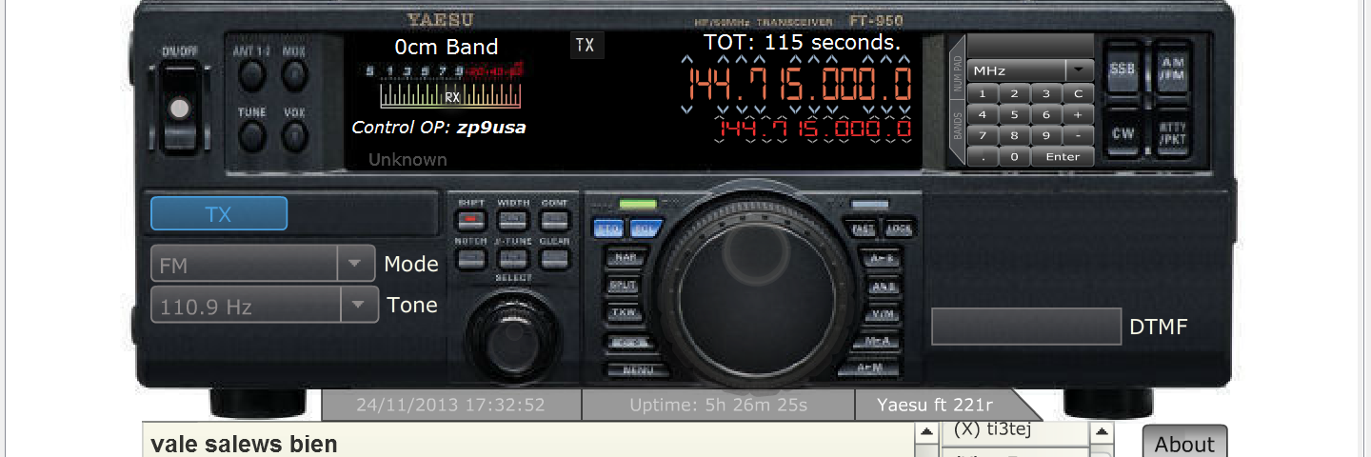This screenshot has width=1371, height=457.
Task: Click the small TX indicator on display
Action: click(x=586, y=45)
